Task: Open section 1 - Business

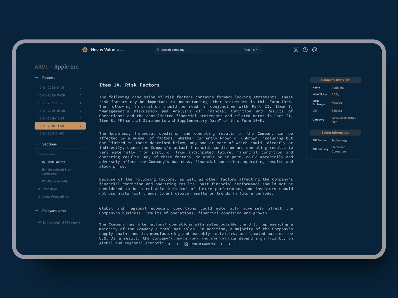Action: coord(46,154)
